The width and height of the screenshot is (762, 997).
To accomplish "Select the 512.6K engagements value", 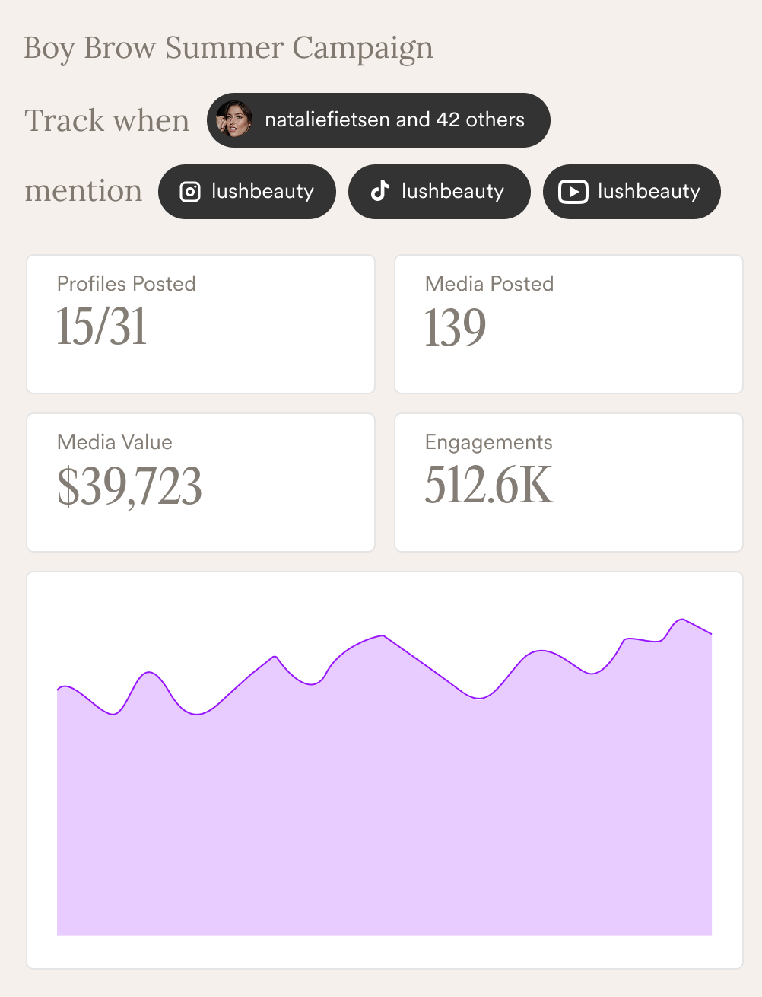I will click(x=489, y=487).
